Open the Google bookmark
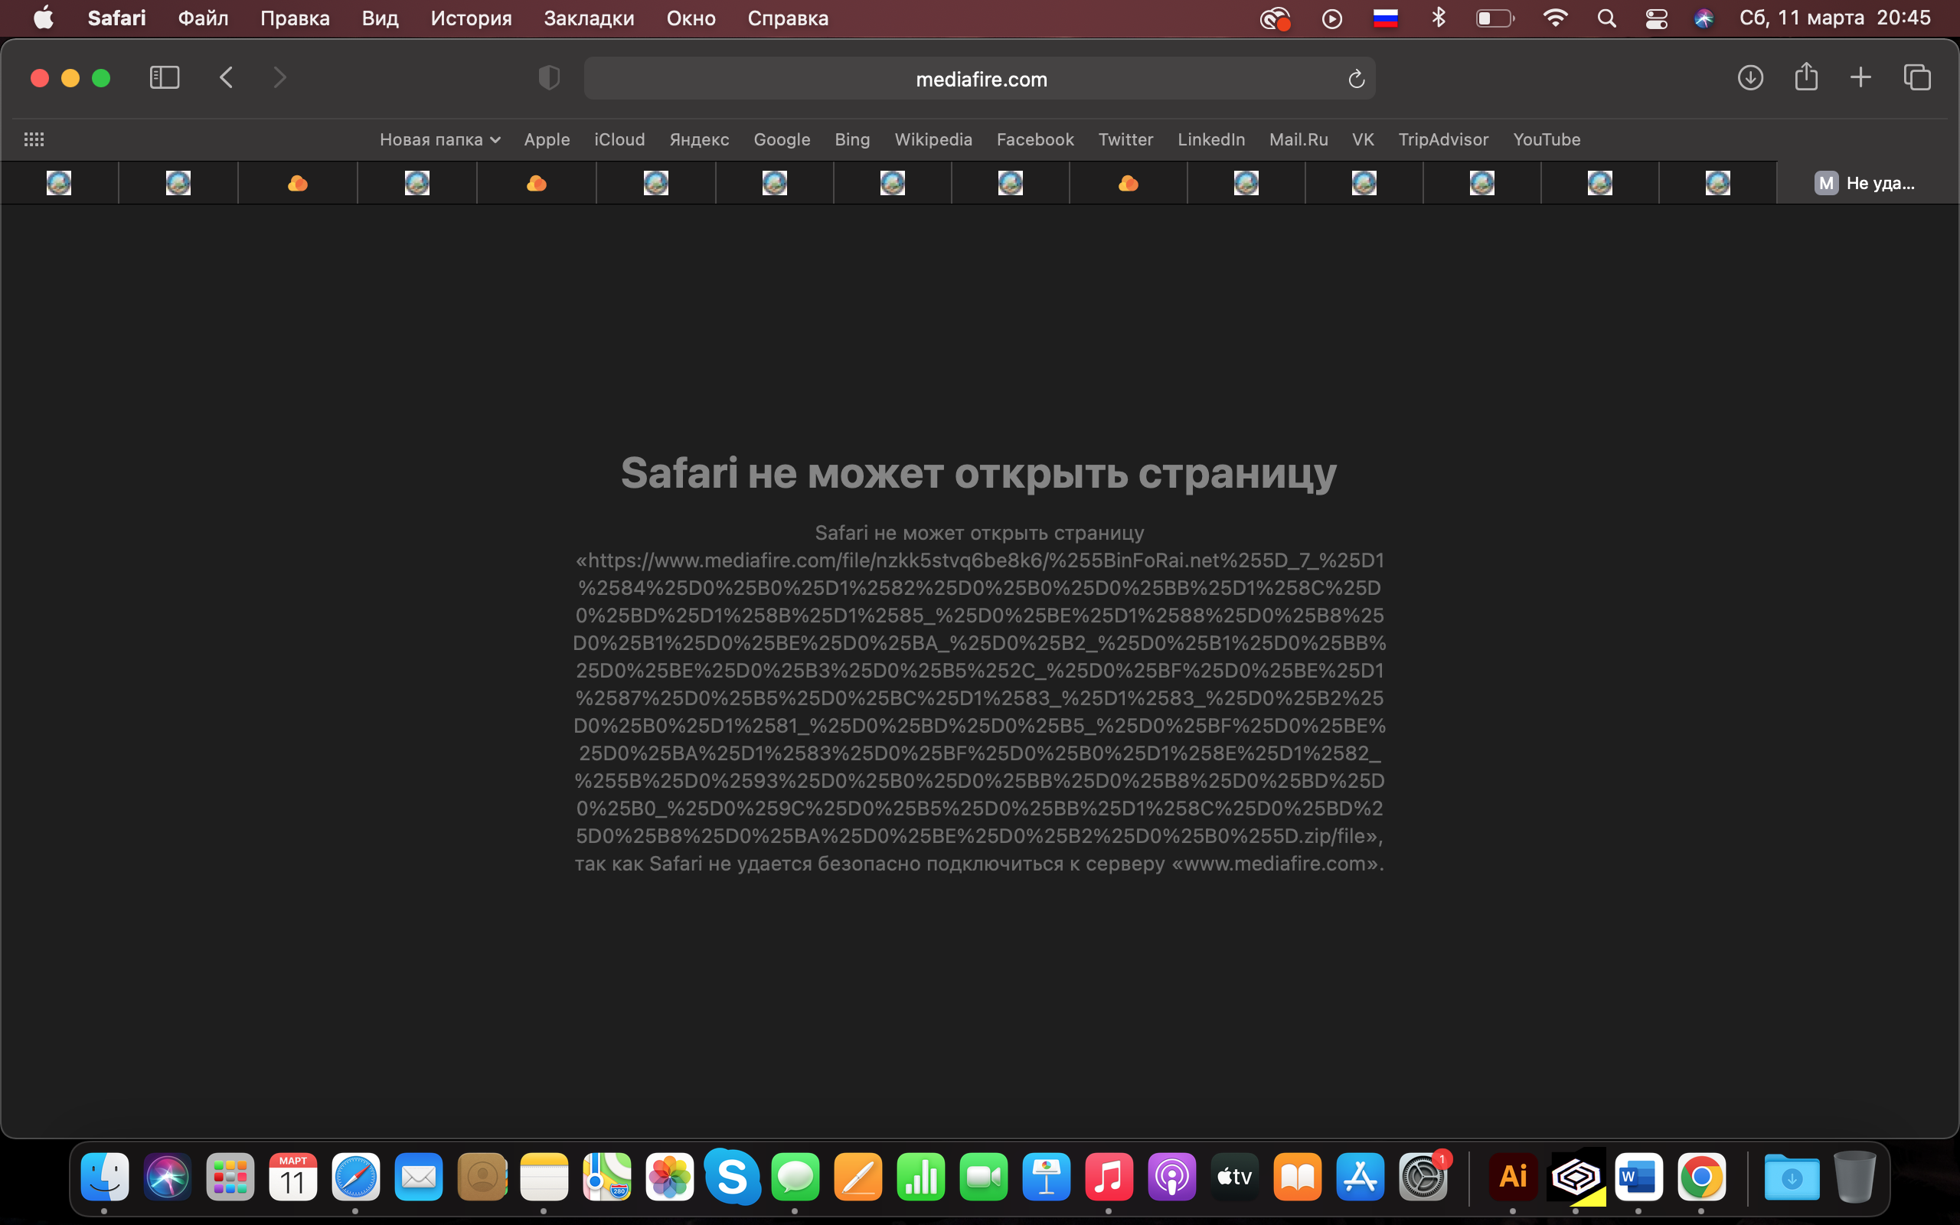This screenshot has height=1225, width=1960. pyautogui.click(x=782, y=139)
